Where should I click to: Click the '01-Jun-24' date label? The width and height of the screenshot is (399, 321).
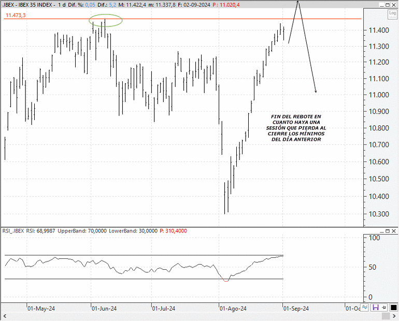pyautogui.click(x=104, y=309)
